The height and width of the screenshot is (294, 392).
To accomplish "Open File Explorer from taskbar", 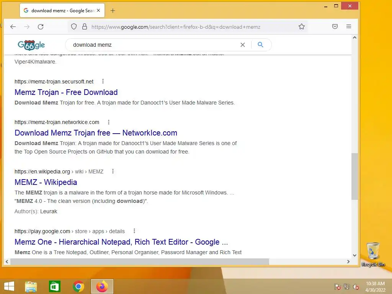I will [31, 286].
